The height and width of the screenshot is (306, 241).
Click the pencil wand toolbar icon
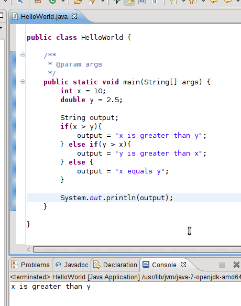click(91, 2)
